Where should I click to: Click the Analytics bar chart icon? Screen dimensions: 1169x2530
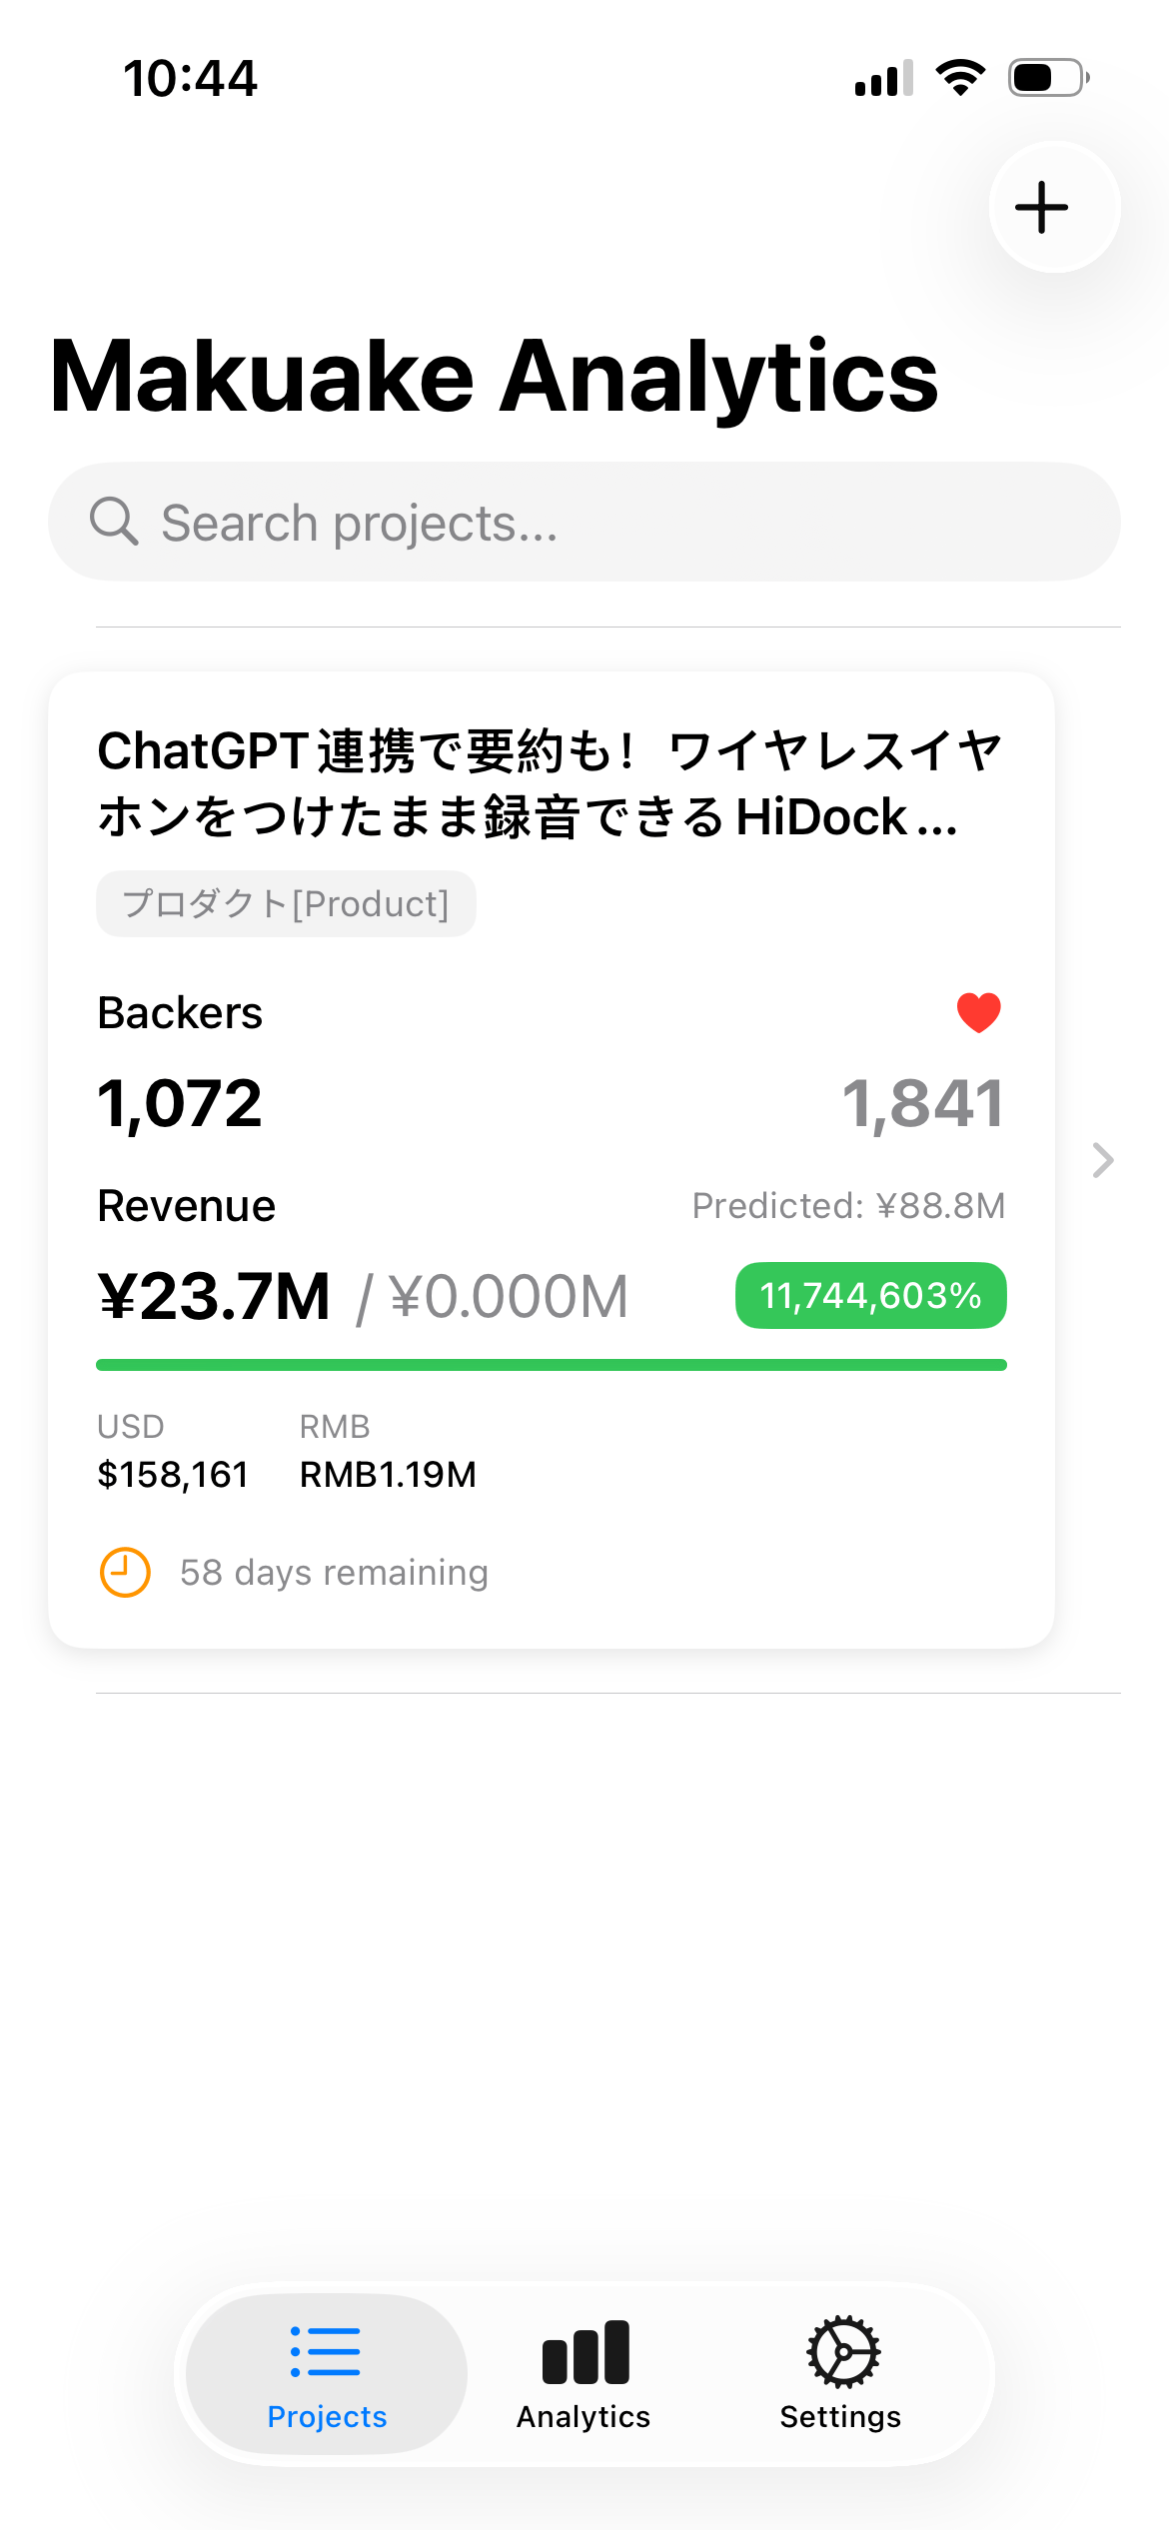click(x=585, y=2352)
